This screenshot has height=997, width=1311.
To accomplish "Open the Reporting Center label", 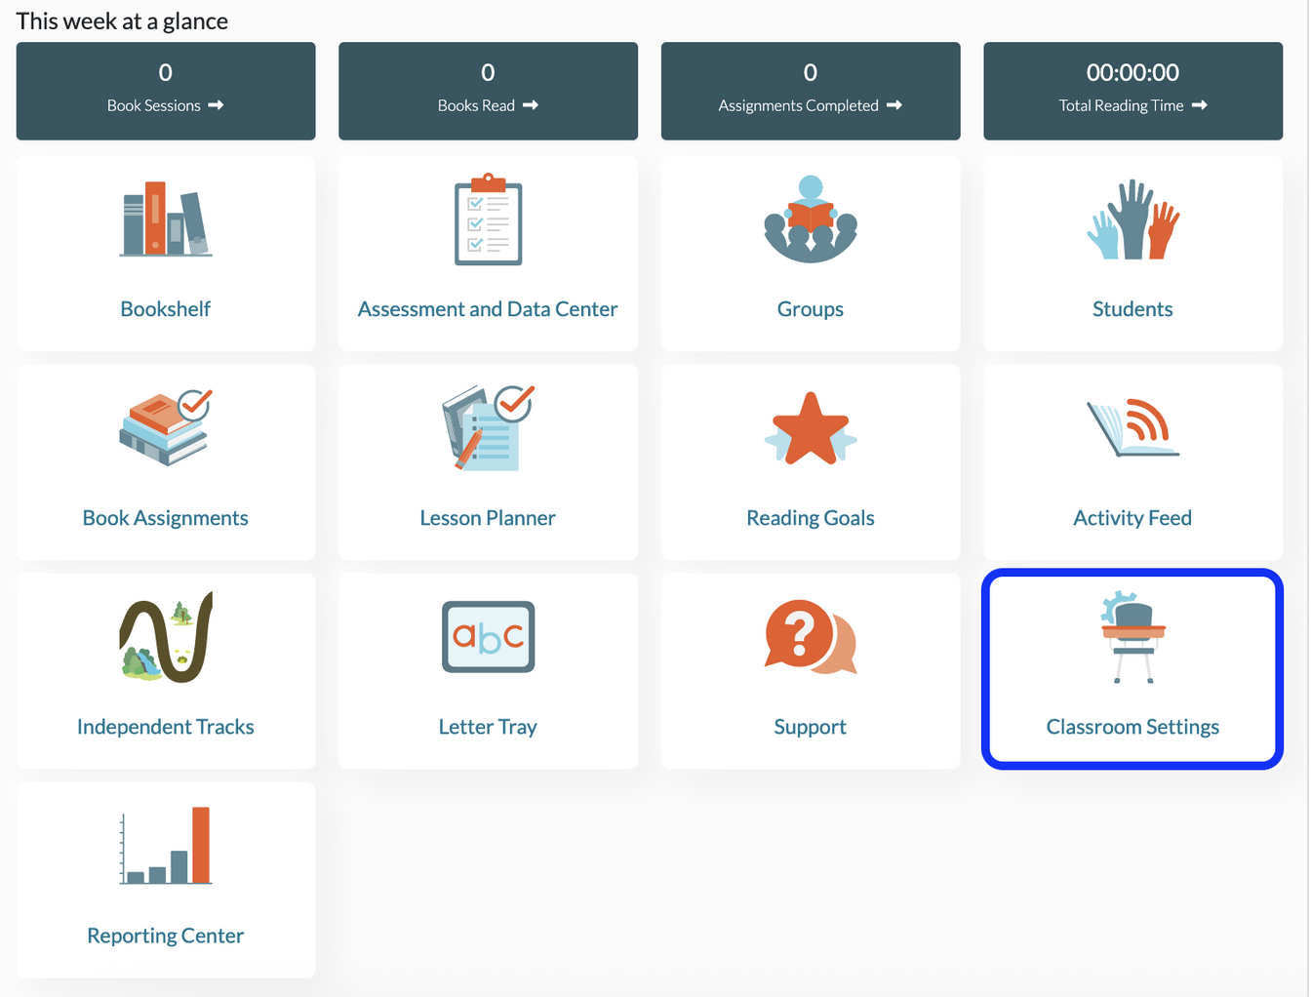I will click(x=166, y=936).
